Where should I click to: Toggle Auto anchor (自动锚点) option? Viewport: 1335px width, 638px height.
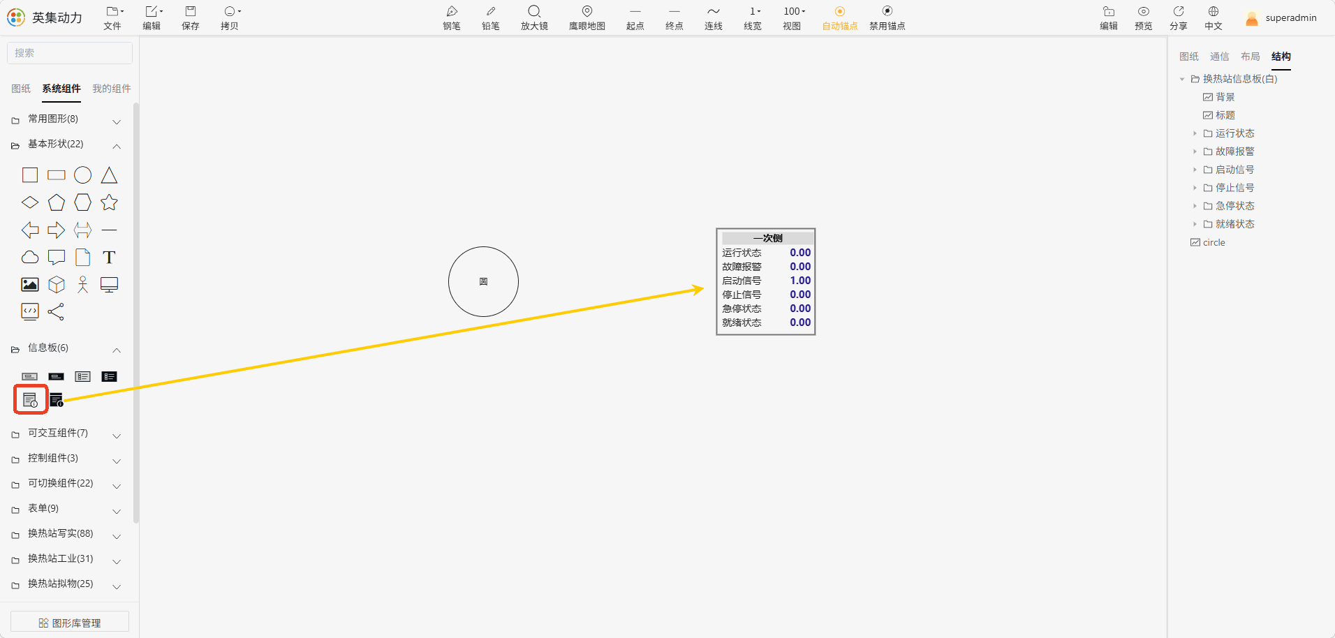(840, 18)
